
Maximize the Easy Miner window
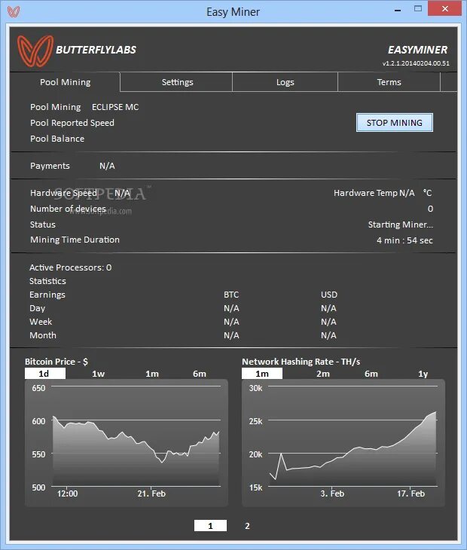coord(417,9)
